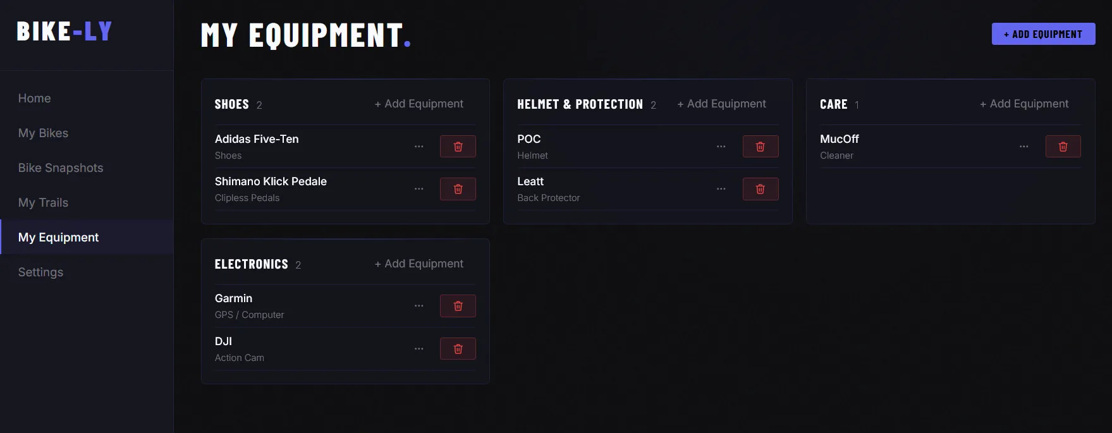Click the BIKE-LY logo

tap(64, 30)
